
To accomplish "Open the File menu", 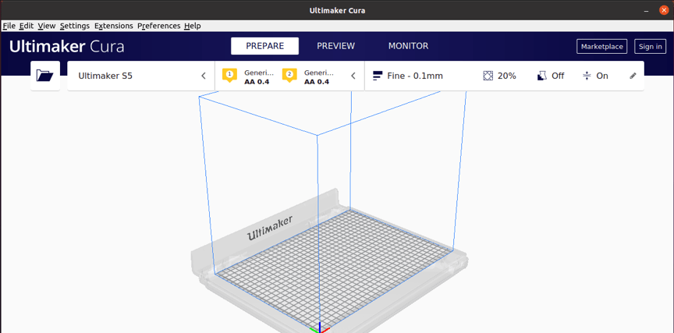I will 9,26.
